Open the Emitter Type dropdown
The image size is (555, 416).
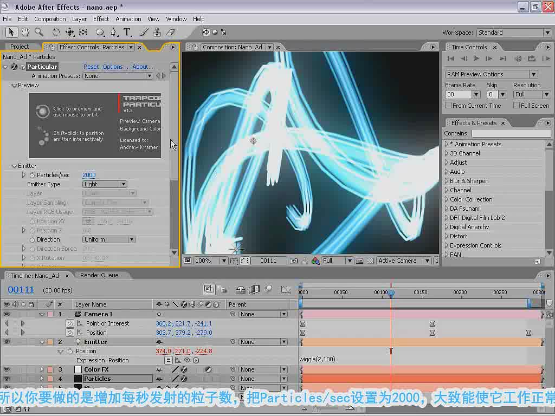(x=105, y=184)
